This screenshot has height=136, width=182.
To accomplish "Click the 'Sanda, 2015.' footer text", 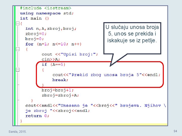I will point(17,132).
